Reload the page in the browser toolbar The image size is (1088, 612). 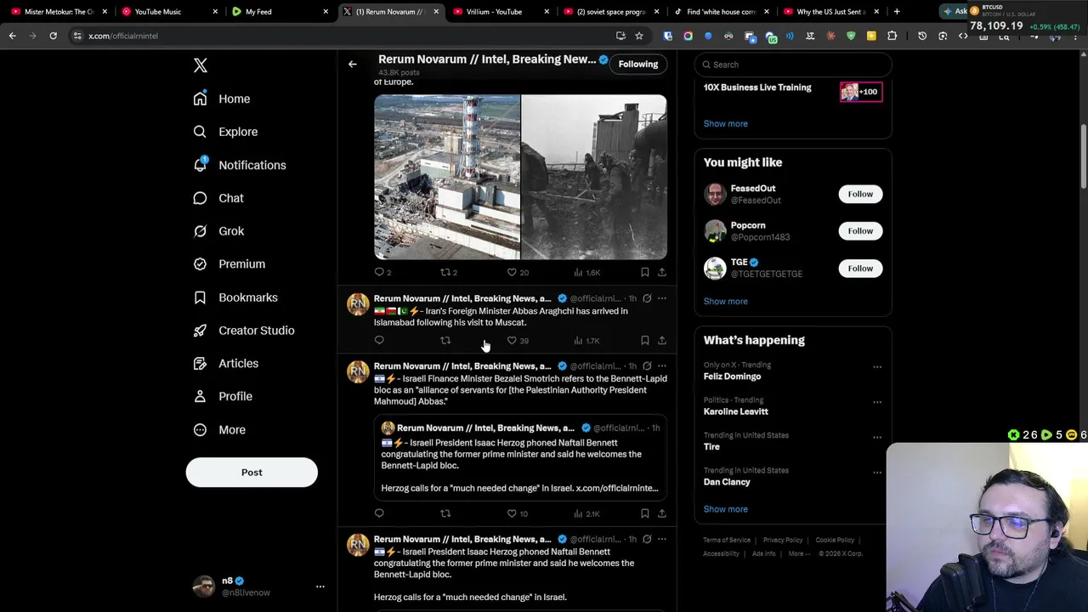(x=53, y=36)
